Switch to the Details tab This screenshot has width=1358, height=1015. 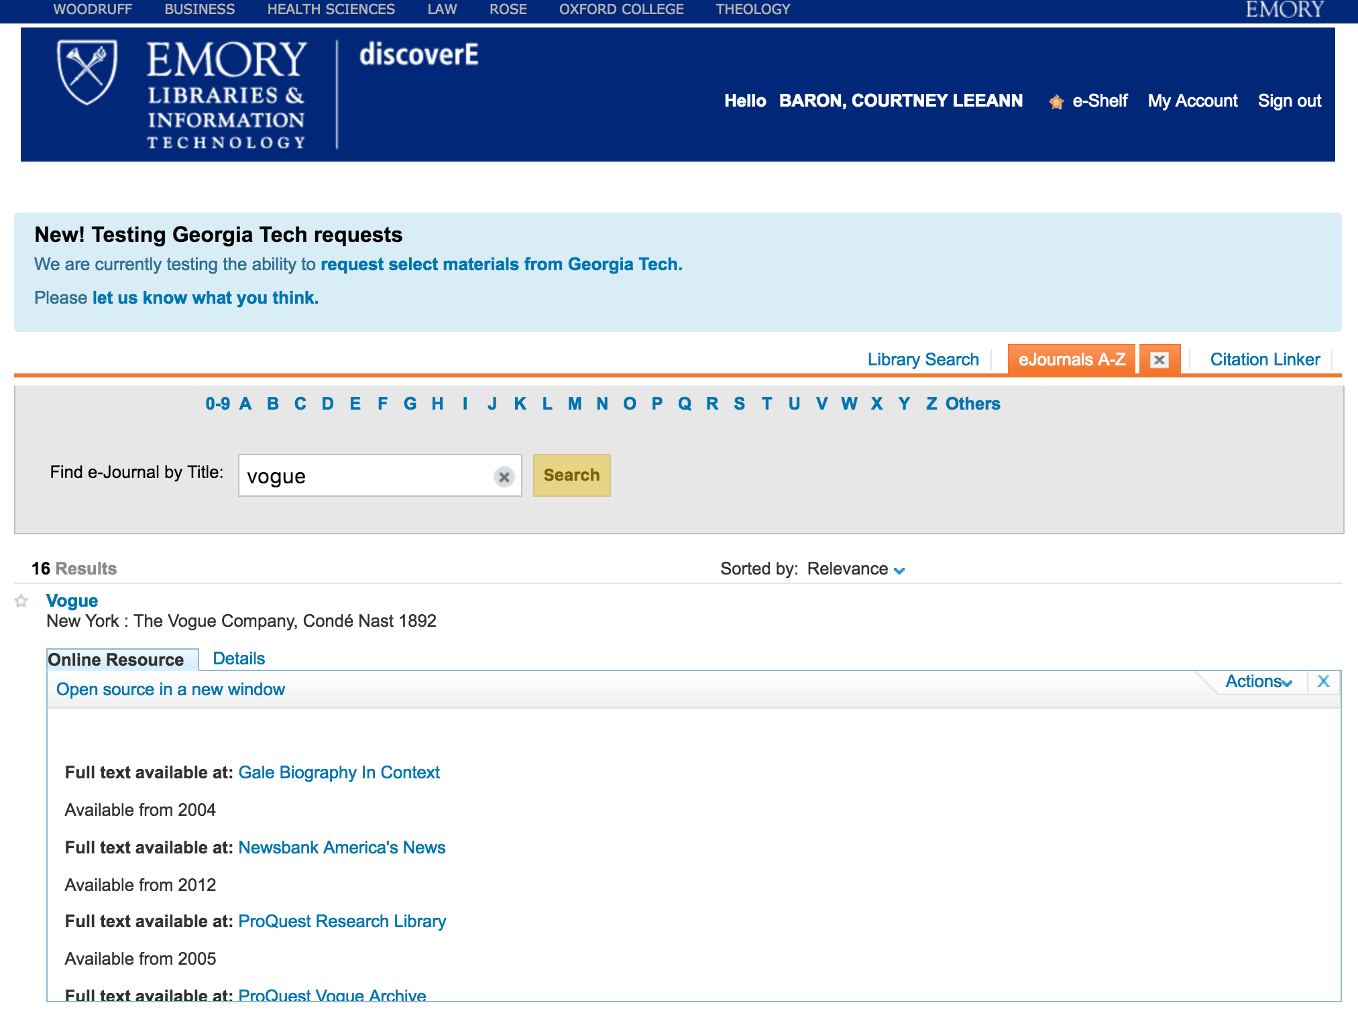click(x=239, y=658)
